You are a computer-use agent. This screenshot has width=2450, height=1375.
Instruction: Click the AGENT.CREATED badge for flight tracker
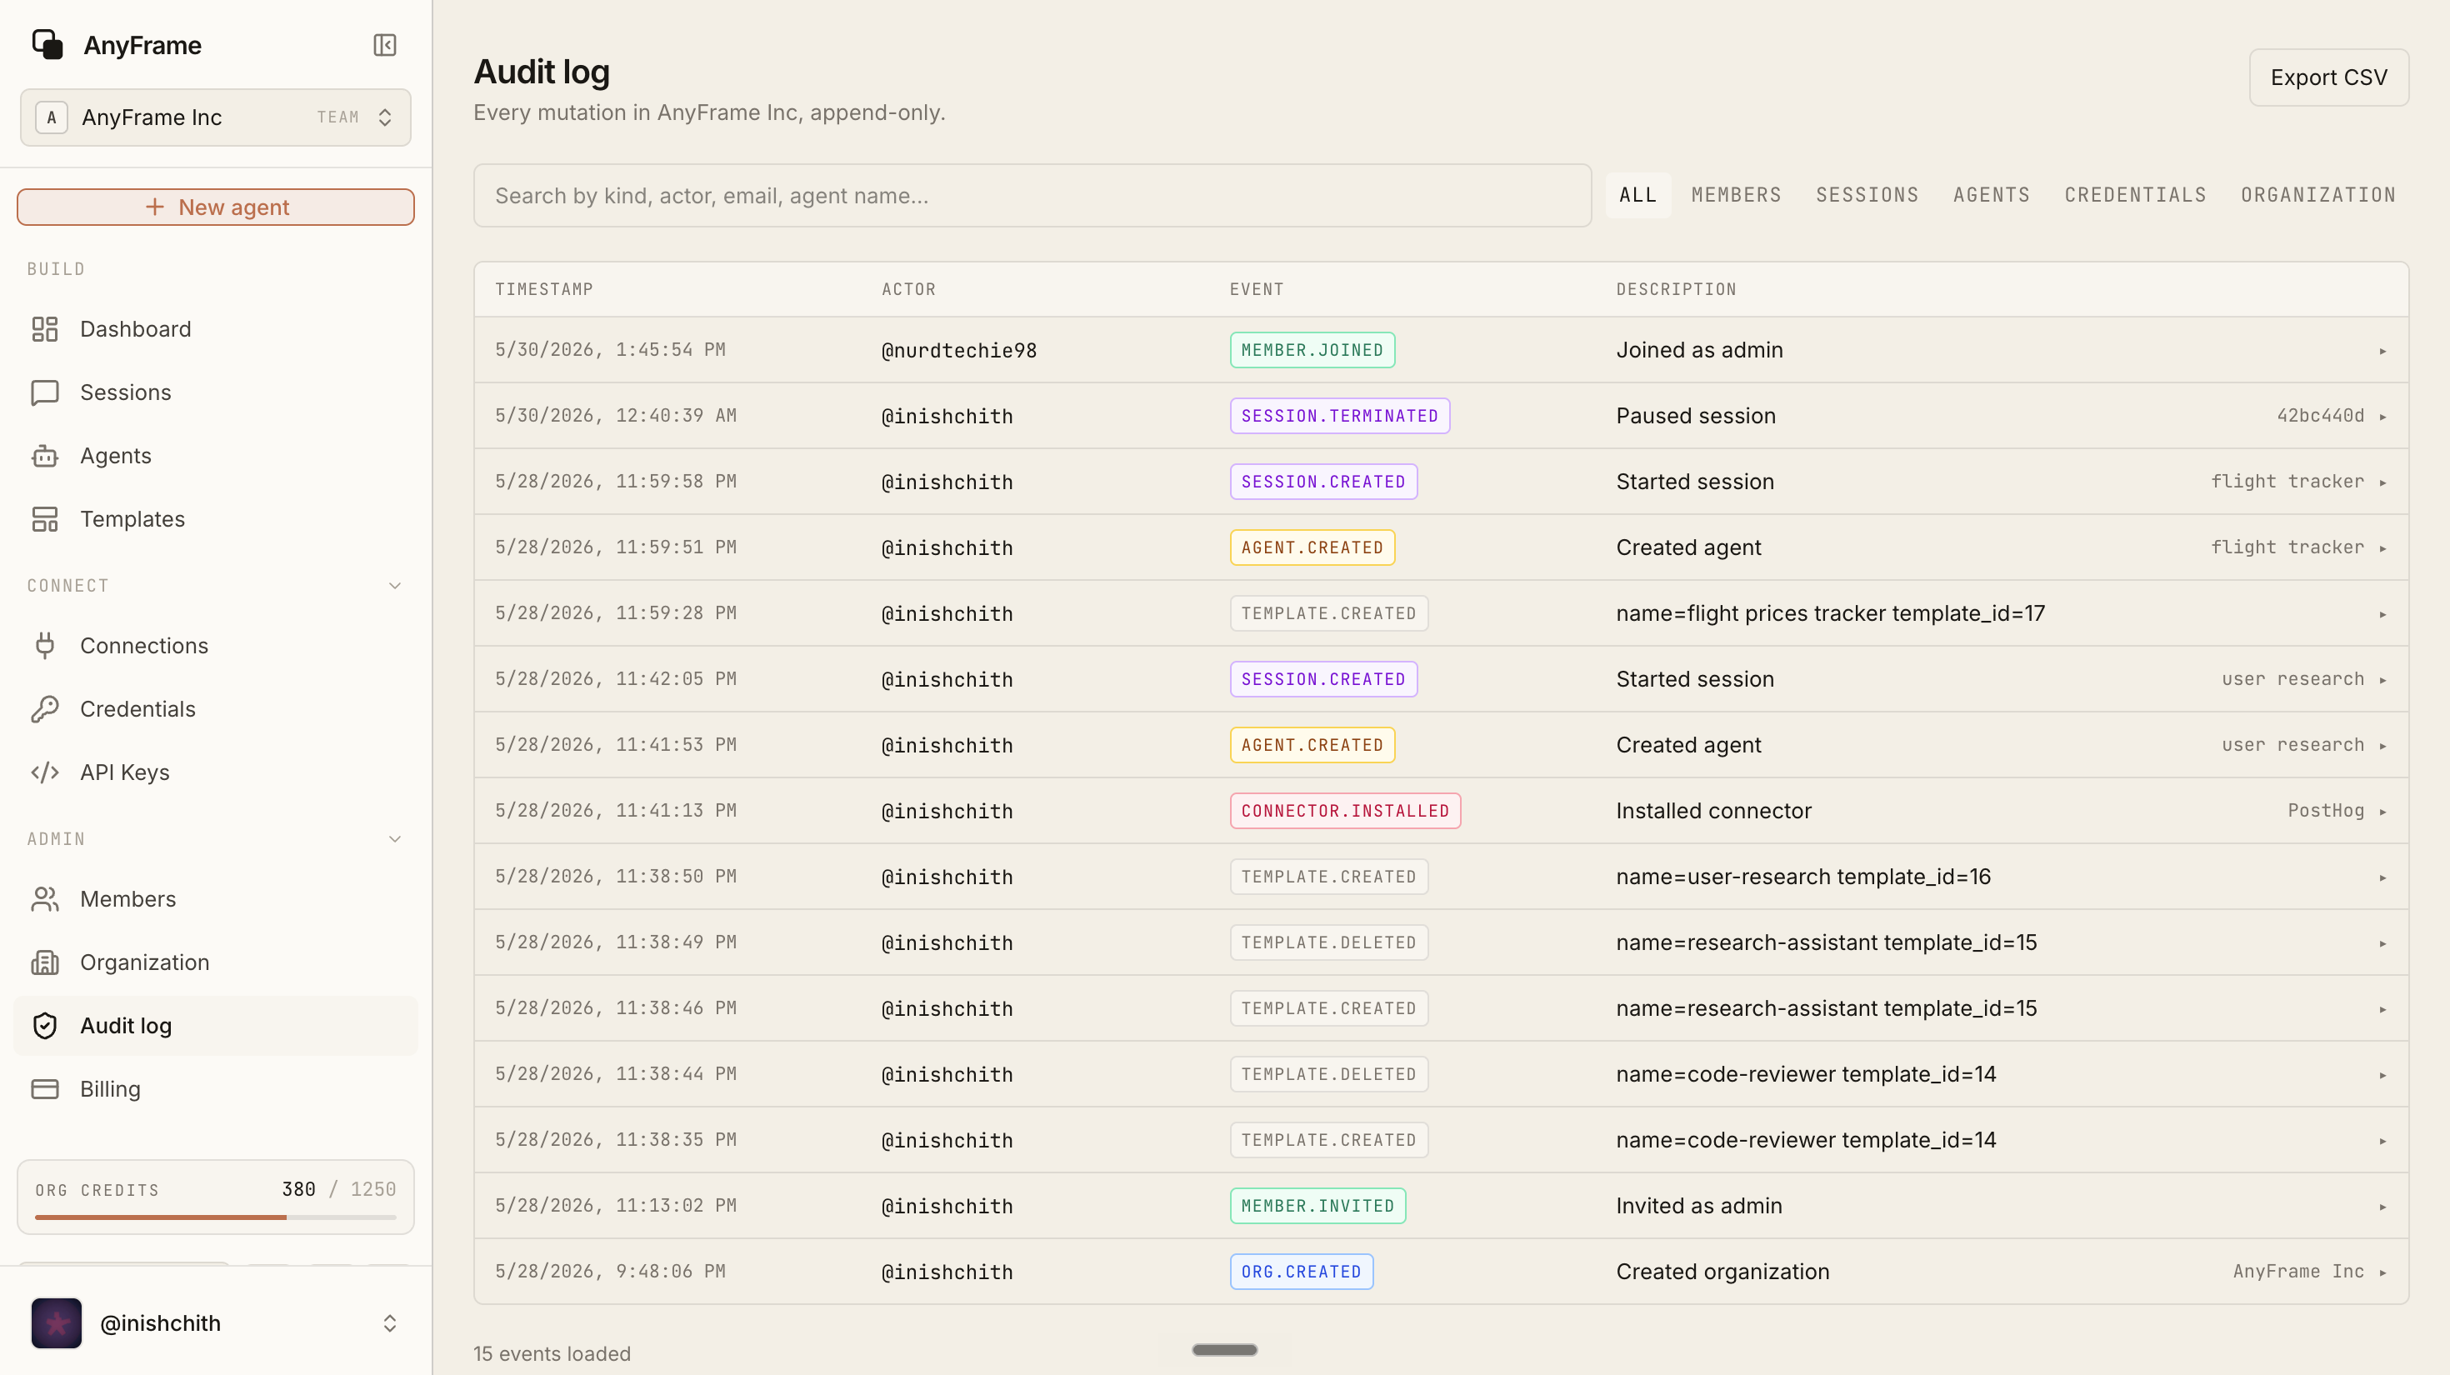pos(1312,547)
